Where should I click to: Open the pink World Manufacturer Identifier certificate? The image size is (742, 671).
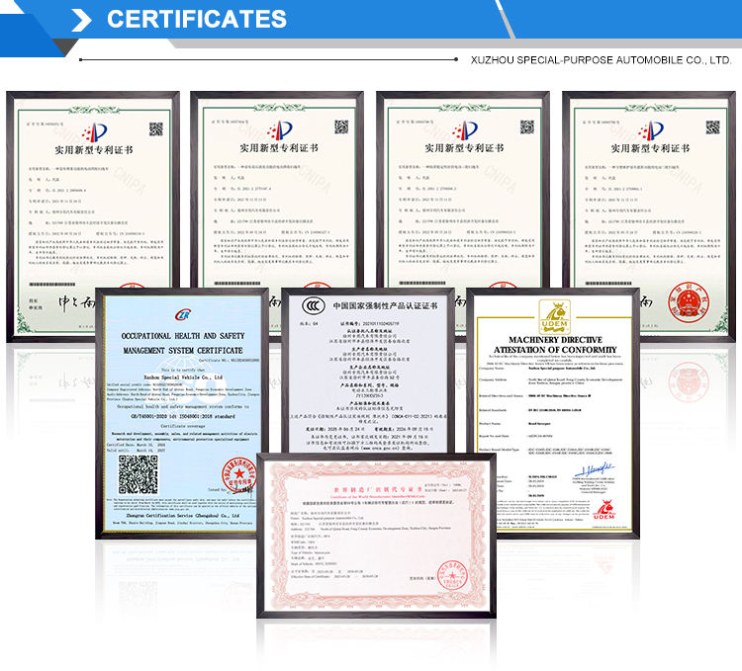(376, 536)
